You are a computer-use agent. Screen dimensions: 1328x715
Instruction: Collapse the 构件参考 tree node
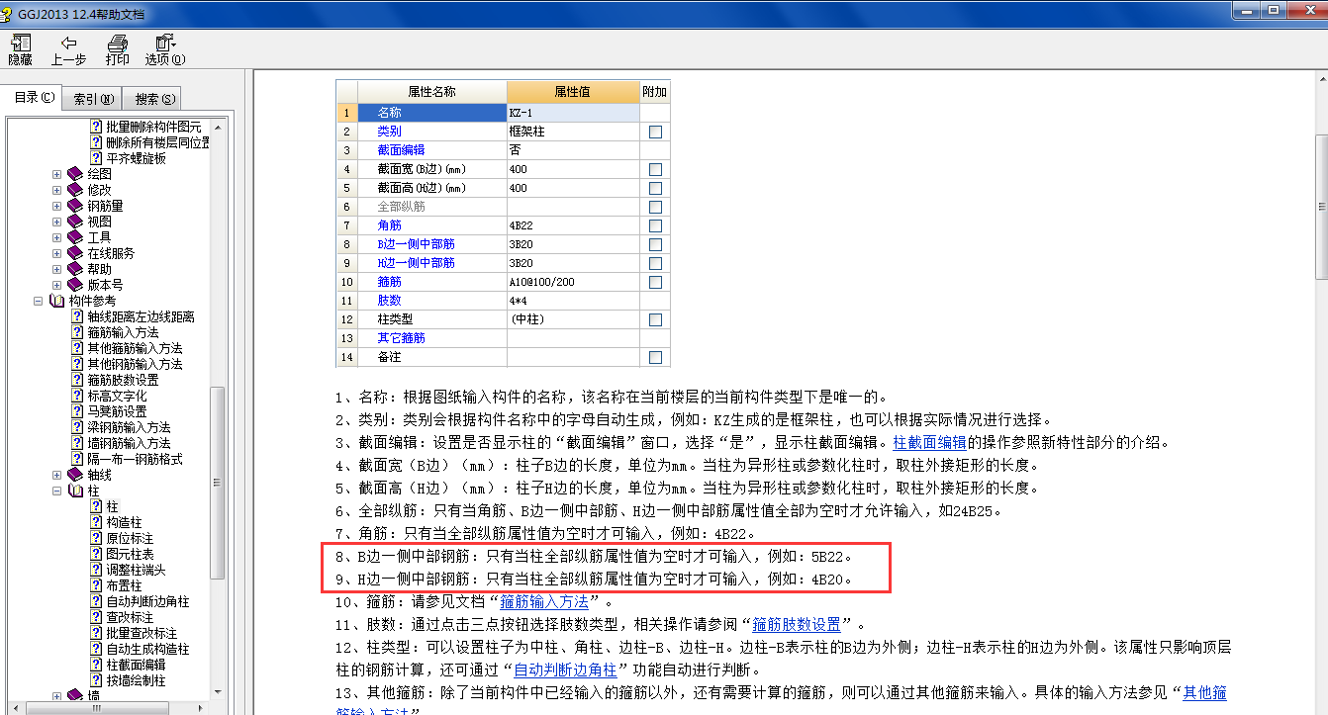click(38, 301)
